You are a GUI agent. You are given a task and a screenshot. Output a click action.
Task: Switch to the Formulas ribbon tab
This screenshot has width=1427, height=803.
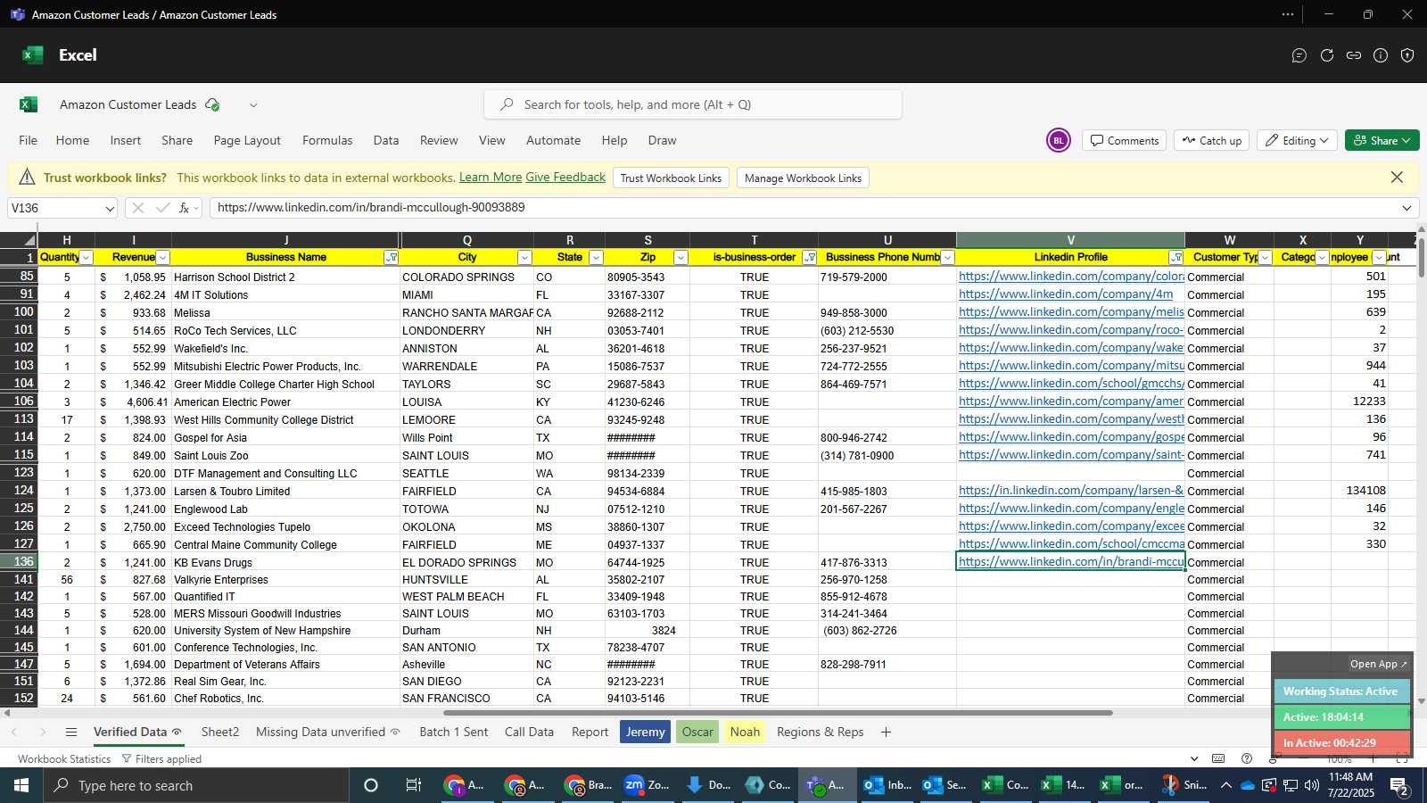(327, 140)
